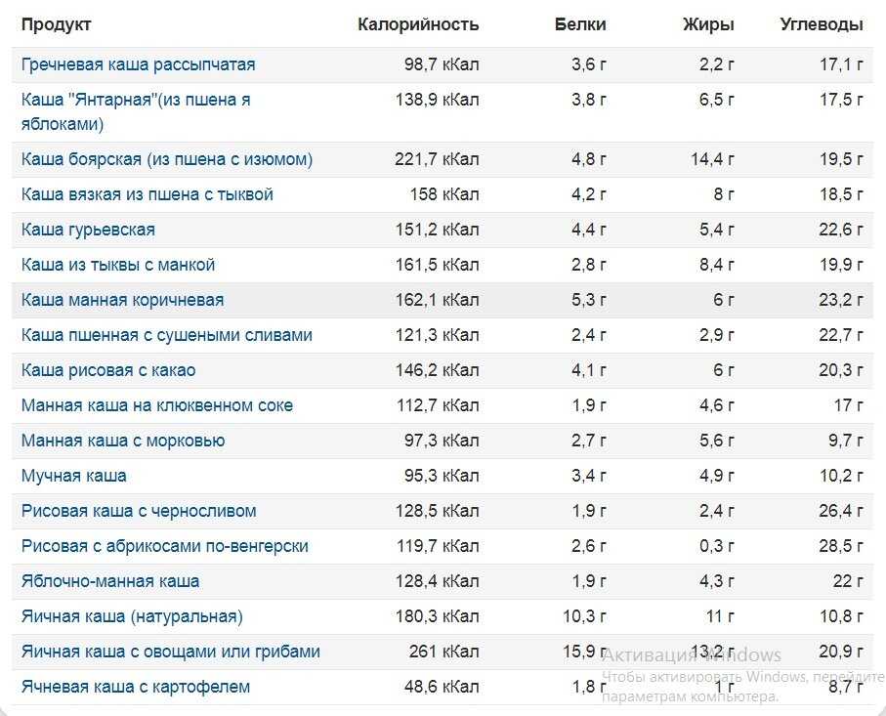Click Манная каша на клюквенном соке

(x=157, y=405)
